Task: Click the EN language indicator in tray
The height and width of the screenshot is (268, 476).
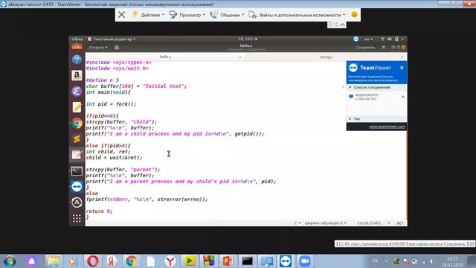Action: pos(375,261)
